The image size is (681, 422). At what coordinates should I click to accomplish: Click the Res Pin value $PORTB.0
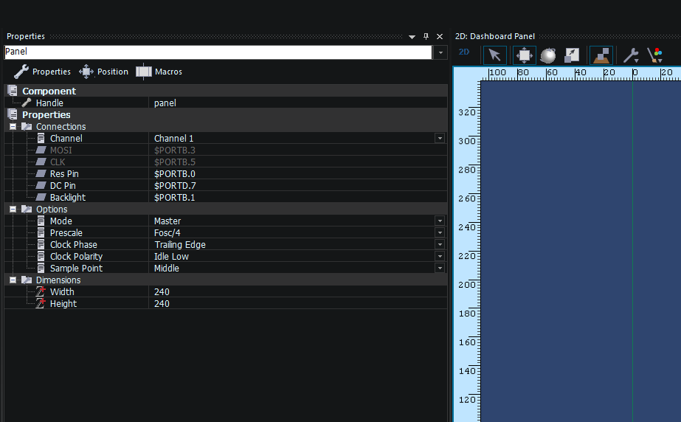coord(175,174)
